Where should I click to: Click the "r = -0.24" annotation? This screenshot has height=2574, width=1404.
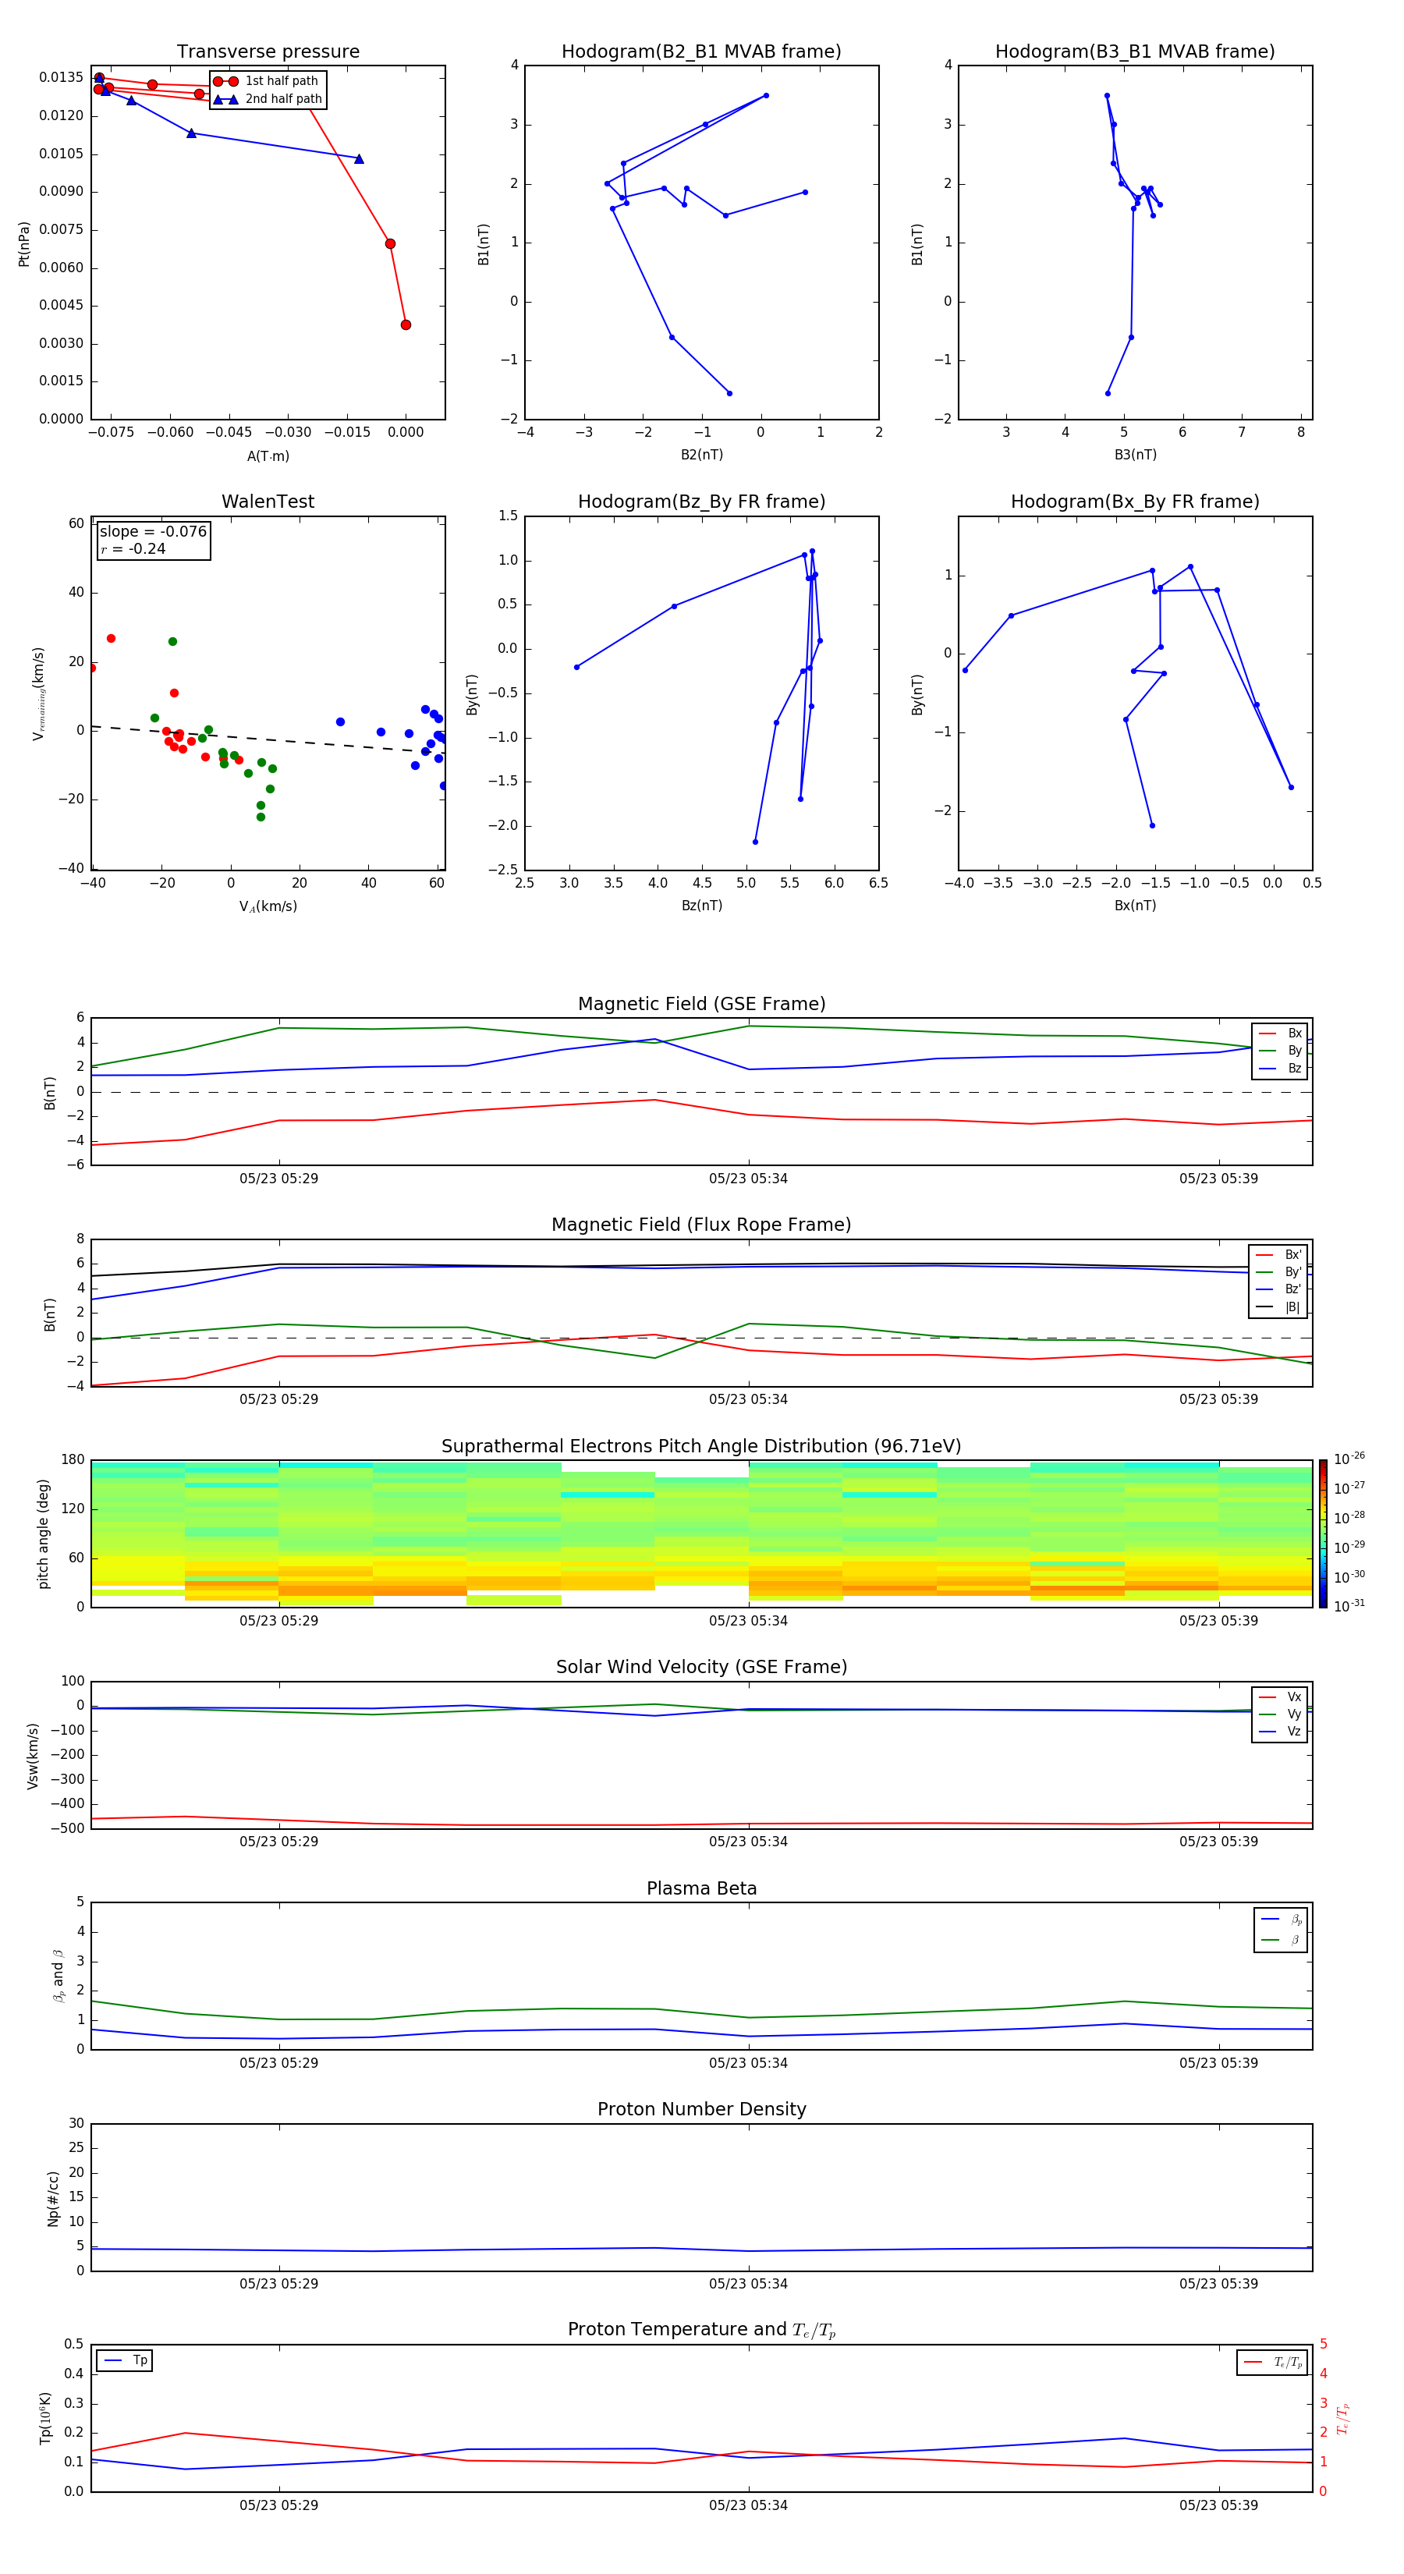[x=133, y=548]
